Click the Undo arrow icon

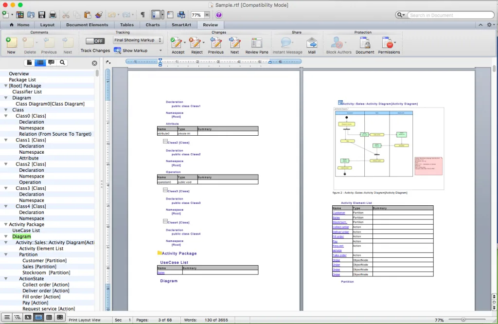click(x=111, y=15)
